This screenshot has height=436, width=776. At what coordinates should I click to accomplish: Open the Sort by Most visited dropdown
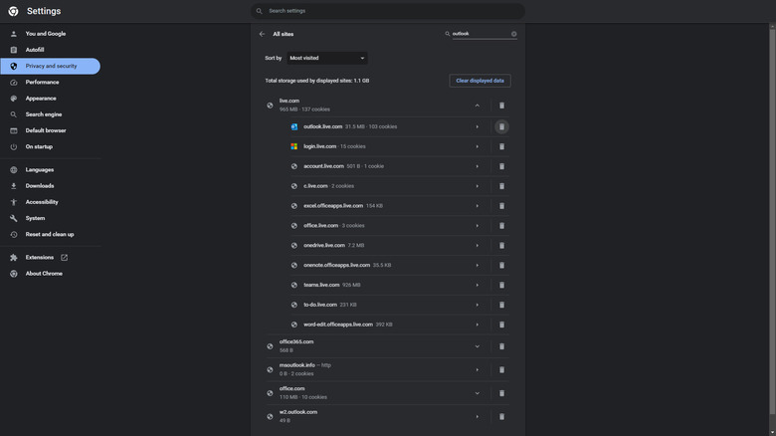click(x=327, y=59)
